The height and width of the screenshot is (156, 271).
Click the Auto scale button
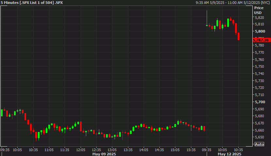coord(259,144)
